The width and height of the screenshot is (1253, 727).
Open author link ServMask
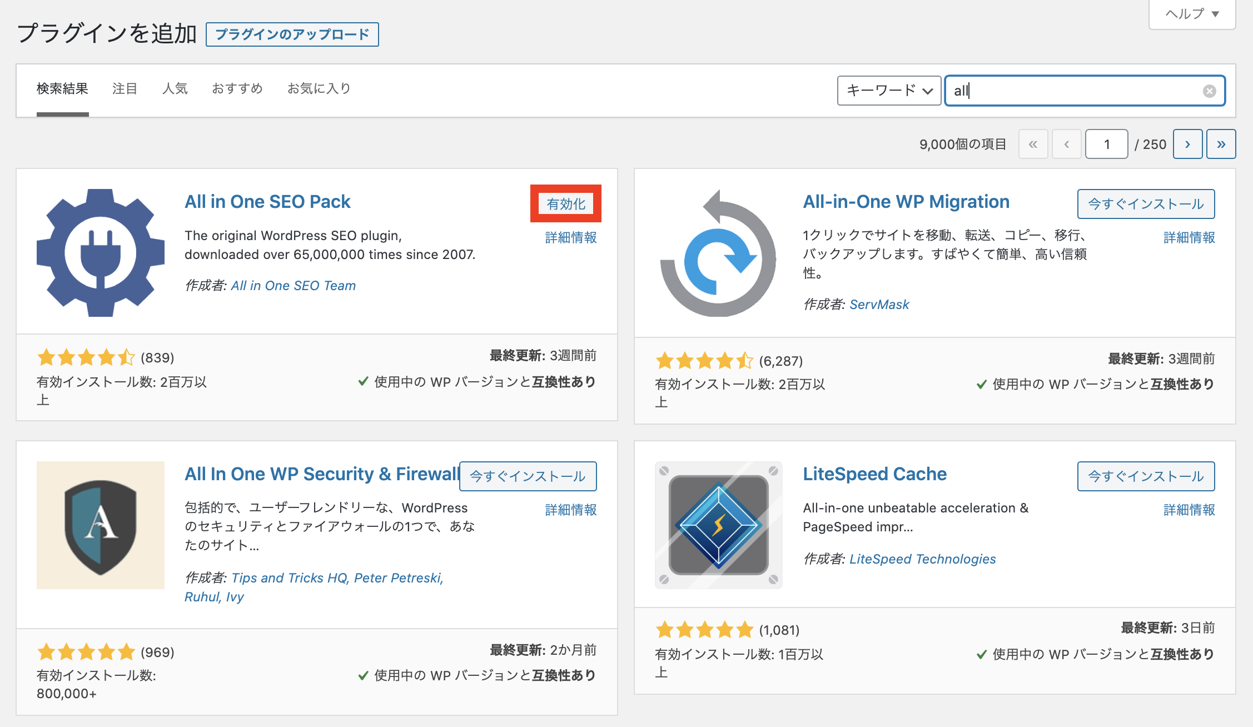[x=879, y=305]
